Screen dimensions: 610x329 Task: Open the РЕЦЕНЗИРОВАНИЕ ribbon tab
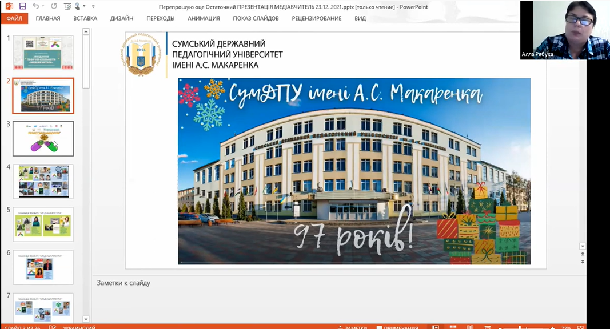pos(317,18)
